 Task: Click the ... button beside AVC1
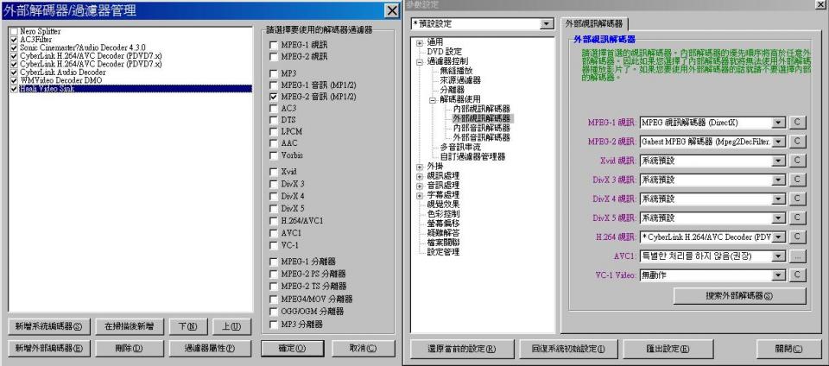(x=797, y=256)
